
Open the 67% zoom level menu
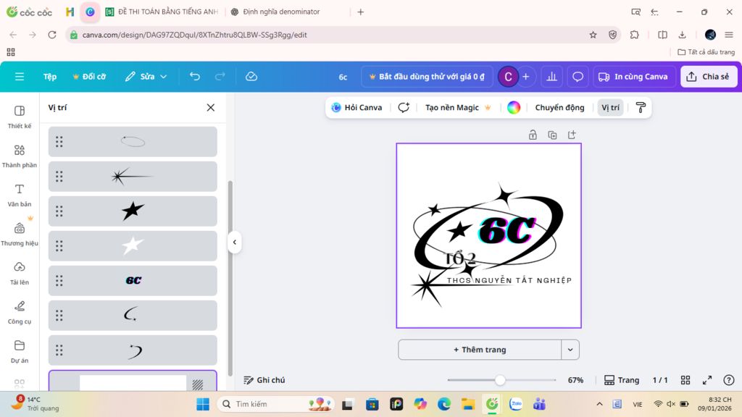[x=575, y=379]
